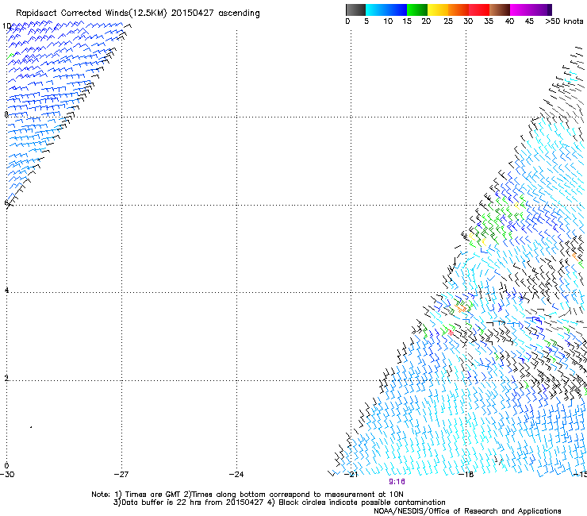Click the '0' latitude axis label
This screenshot has width=587, height=516.
pyautogui.click(x=6, y=466)
